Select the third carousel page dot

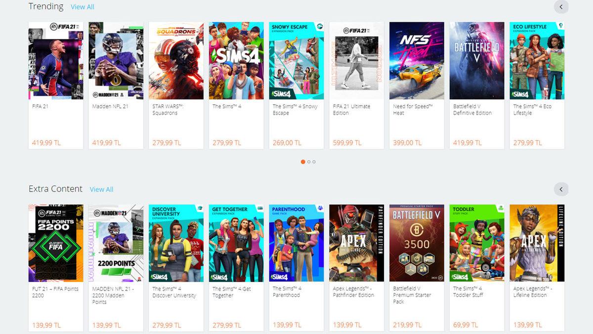pyautogui.click(x=314, y=162)
